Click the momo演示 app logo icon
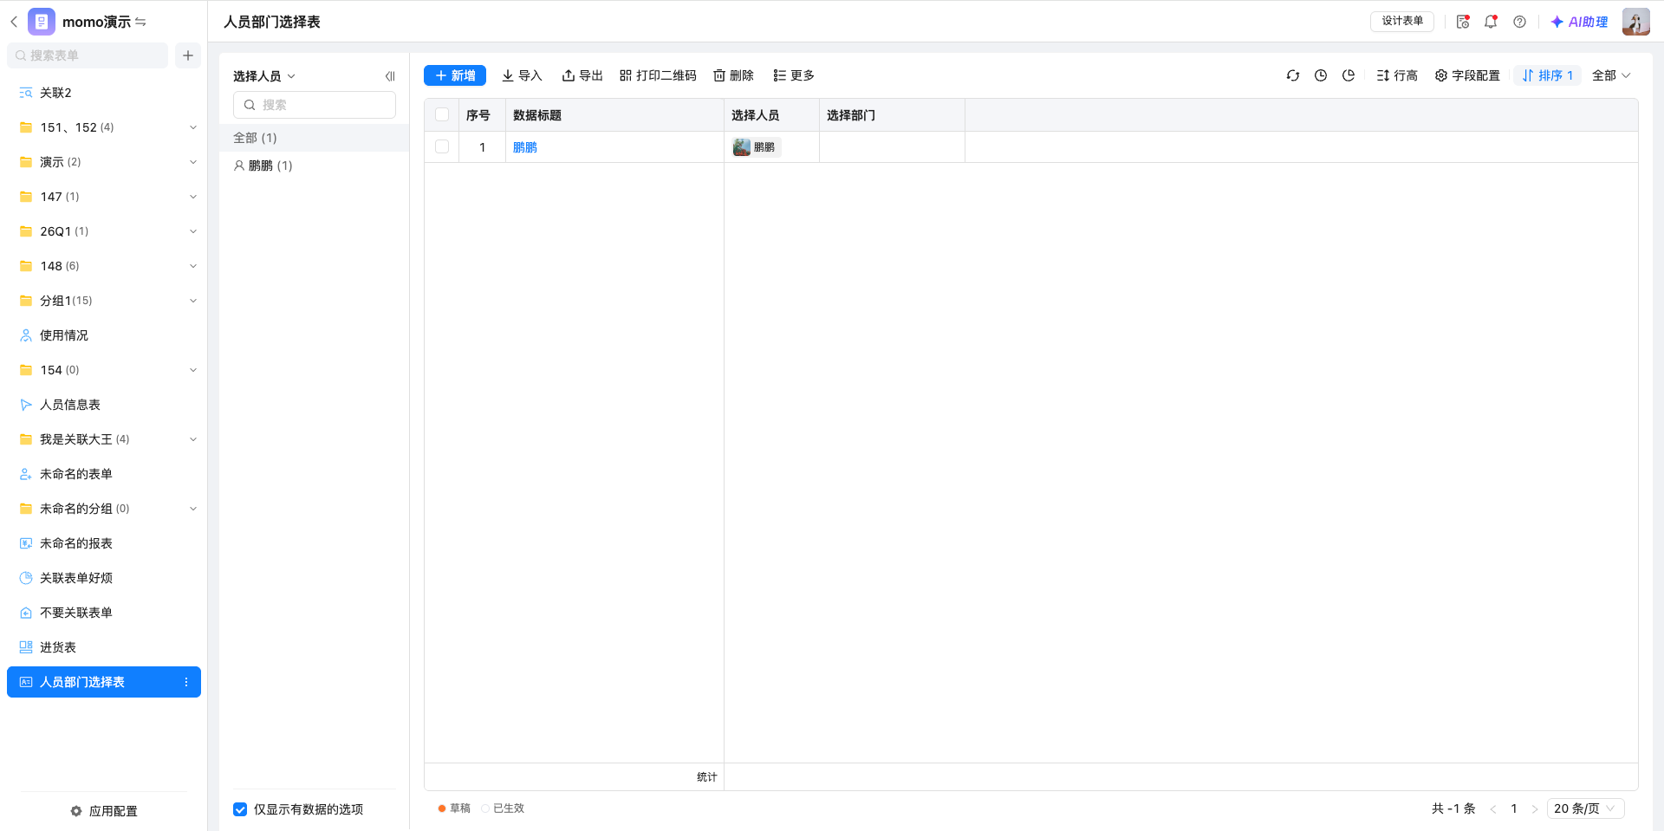 (42, 22)
